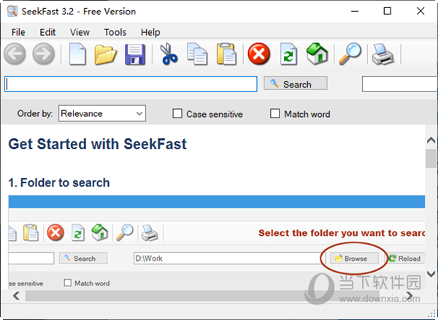Click the vertical scrollbar up arrow
The height and width of the screenshot is (320, 438).
431,140
